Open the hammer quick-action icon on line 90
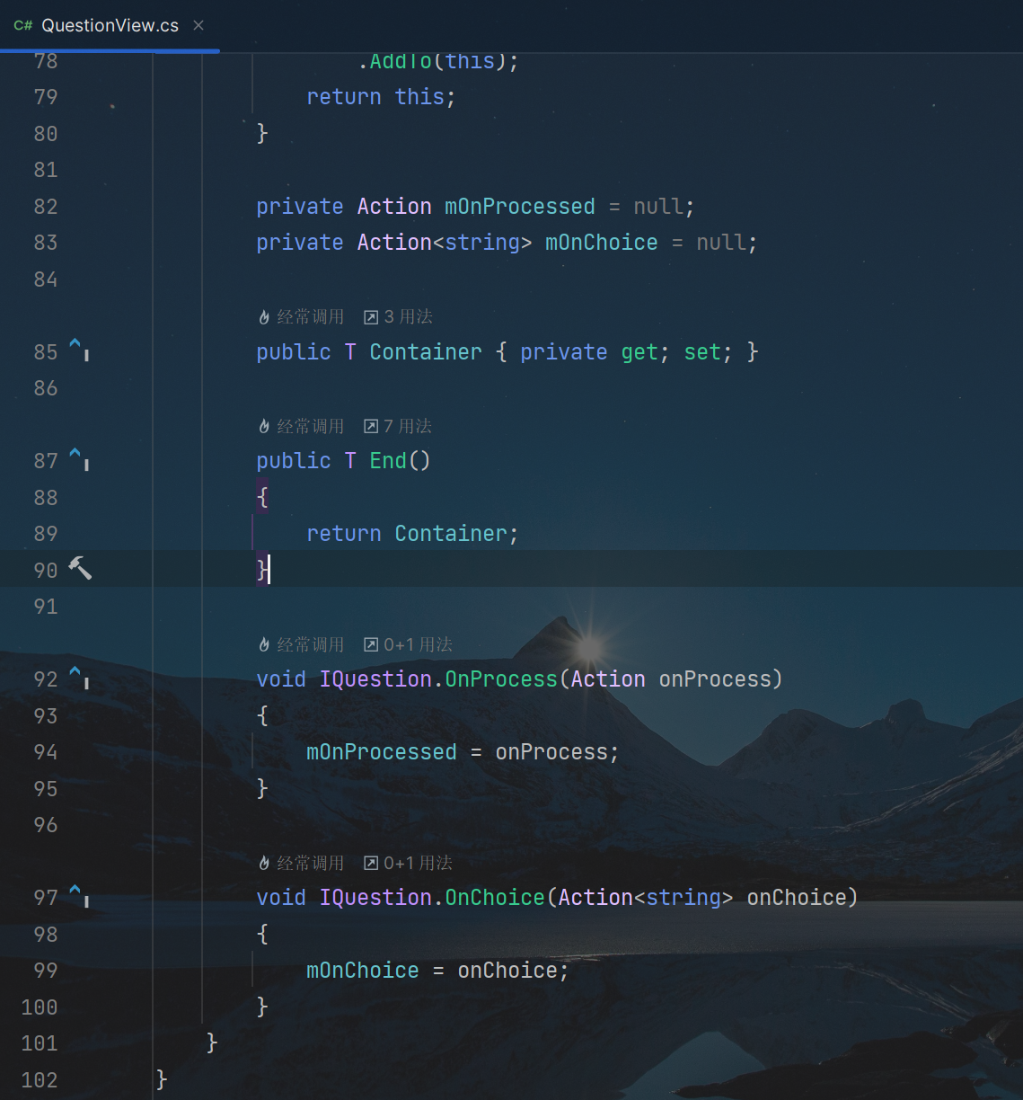1023x1100 pixels. point(80,568)
